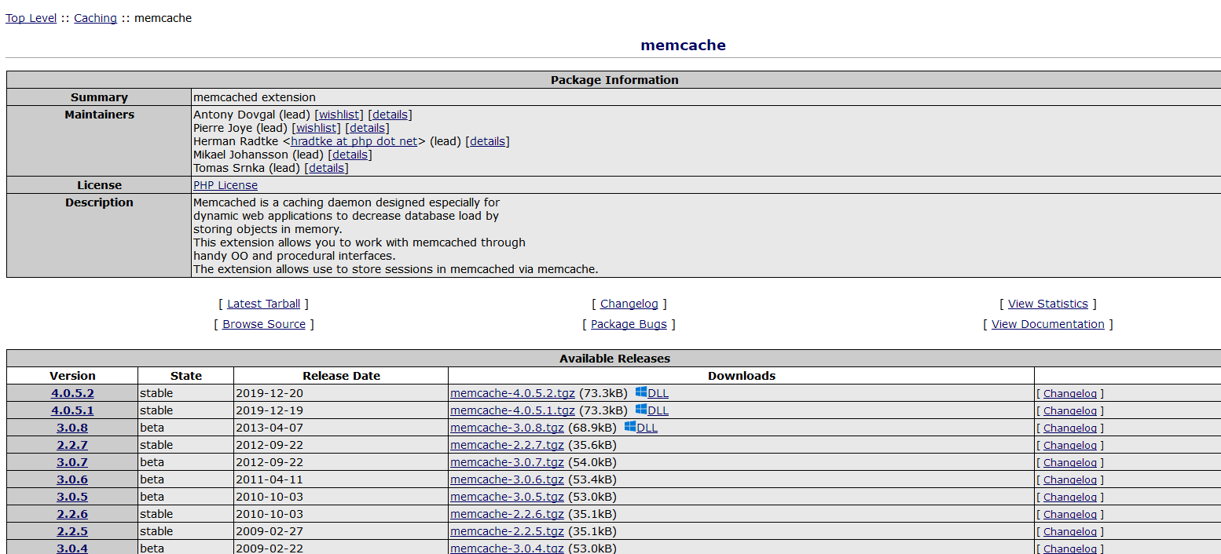Screen dimensions: 1221x554
Task: Open version 4.0.5.1 release link
Action: tap(72, 410)
